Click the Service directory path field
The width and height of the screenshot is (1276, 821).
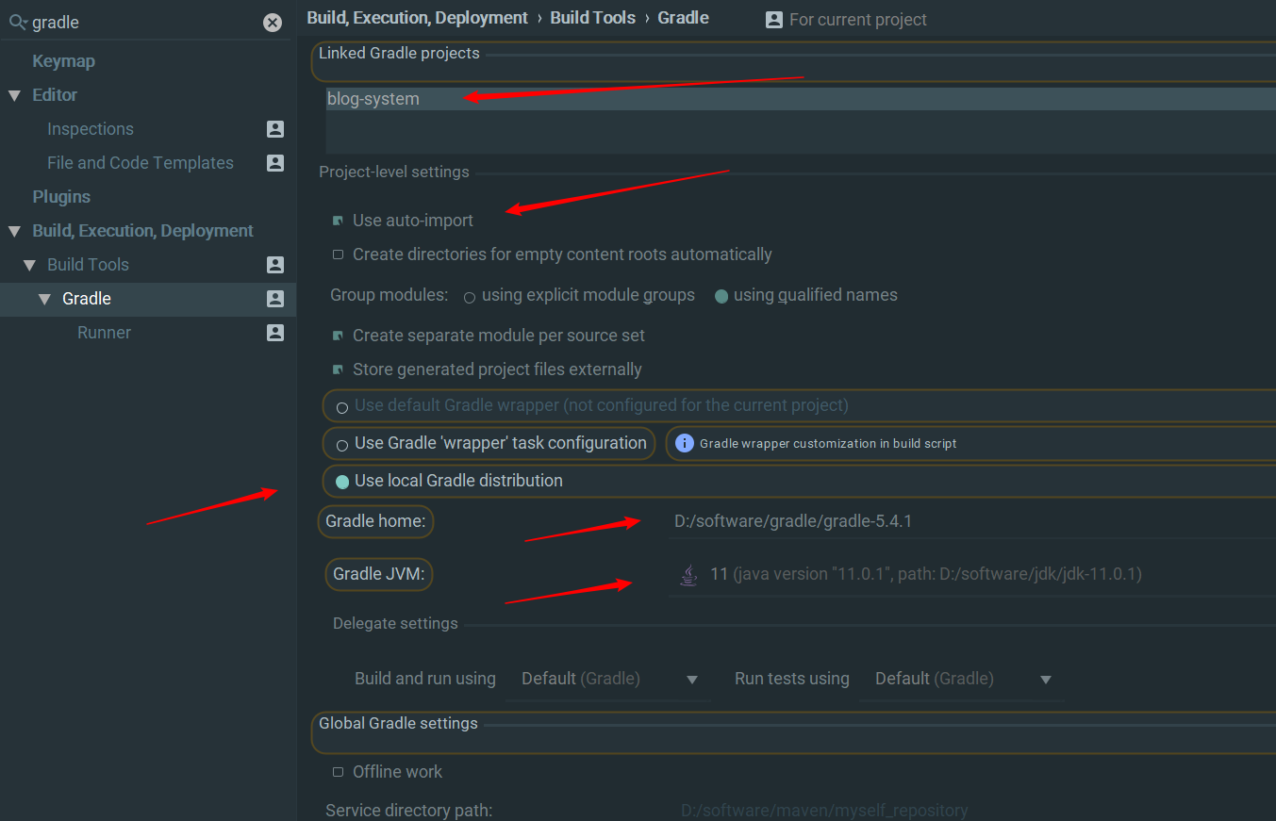pyautogui.click(x=975, y=811)
